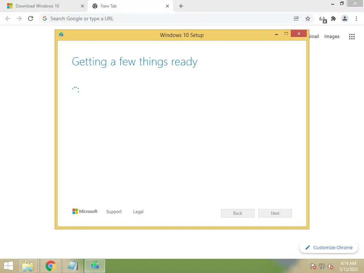Open the Chrome three-dot menu
Viewport: 364px width, 273px height.
click(356, 18)
